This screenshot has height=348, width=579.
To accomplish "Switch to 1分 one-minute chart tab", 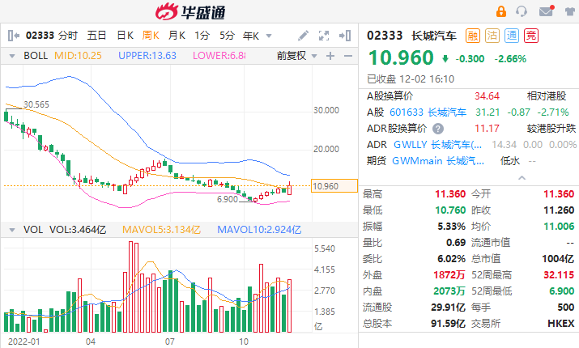I will 202,36.
